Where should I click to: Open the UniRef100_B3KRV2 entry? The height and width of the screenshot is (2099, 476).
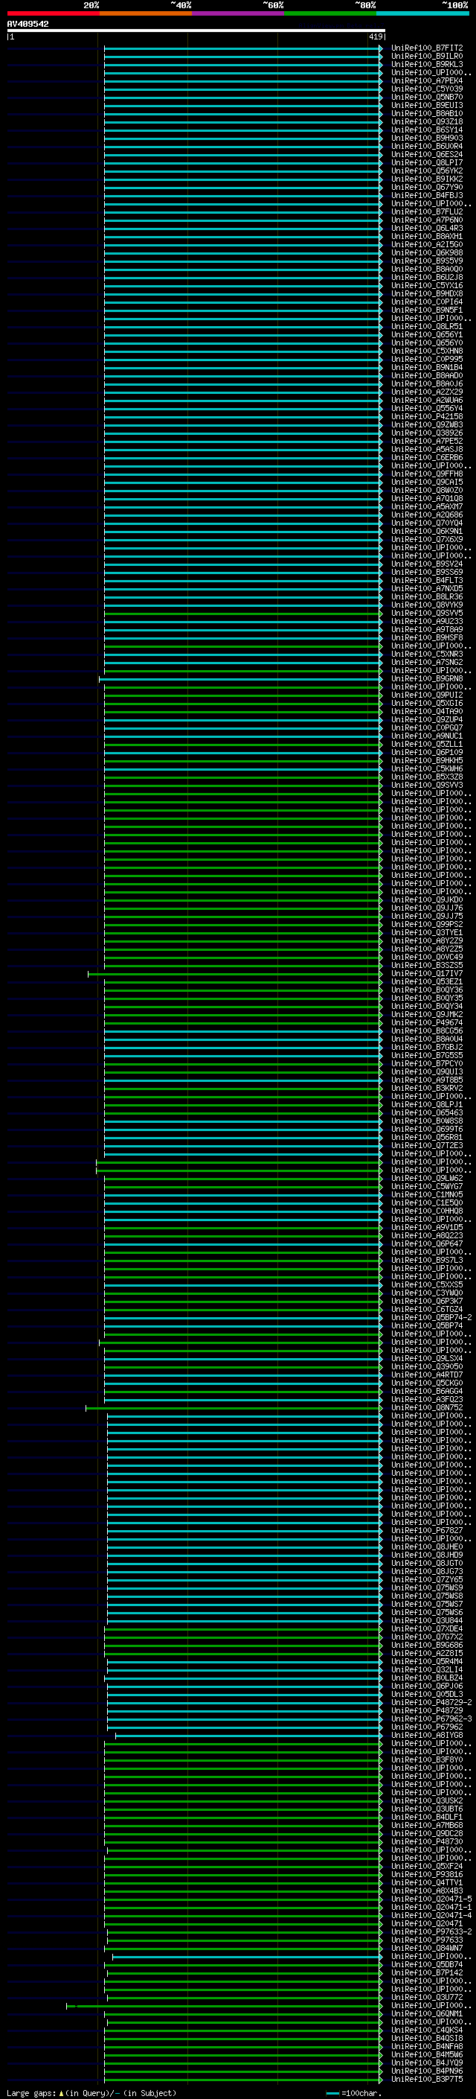pos(426,1088)
